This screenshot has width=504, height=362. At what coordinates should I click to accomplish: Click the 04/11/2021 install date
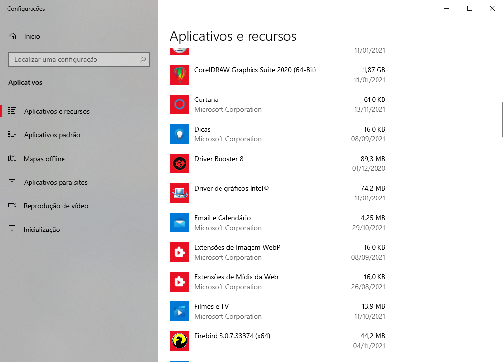click(x=369, y=346)
